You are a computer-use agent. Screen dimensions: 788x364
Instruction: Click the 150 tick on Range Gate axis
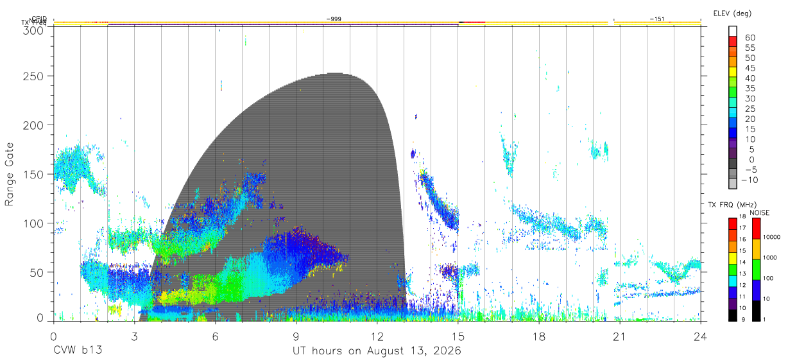click(33, 174)
